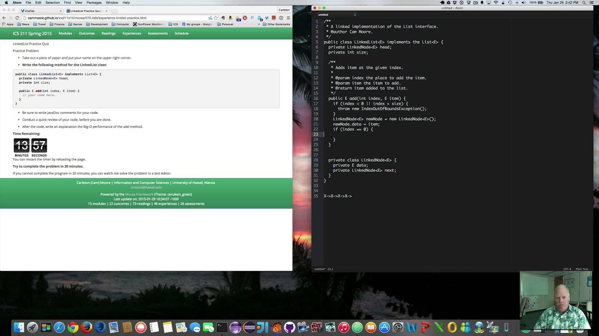Expand the Personal bookmarks folder
Viewport: 599px width, 336px height.
[x=225, y=24]
